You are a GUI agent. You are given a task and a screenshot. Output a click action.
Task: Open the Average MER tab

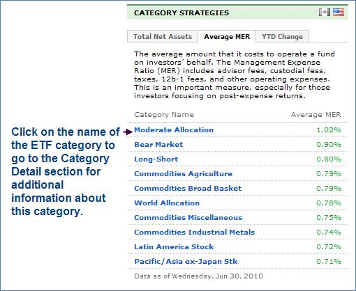(x=227, y=36)
